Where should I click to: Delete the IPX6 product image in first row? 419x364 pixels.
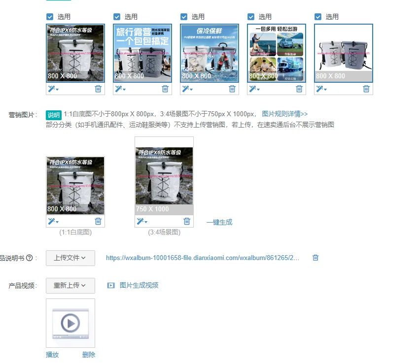(98, 89)
